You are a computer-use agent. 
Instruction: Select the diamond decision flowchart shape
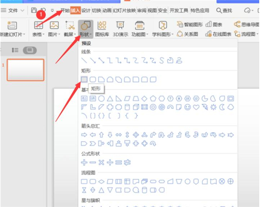pyautogui.click(x=101, y=181)
